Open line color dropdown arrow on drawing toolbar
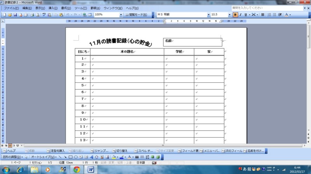 [125, 157]
